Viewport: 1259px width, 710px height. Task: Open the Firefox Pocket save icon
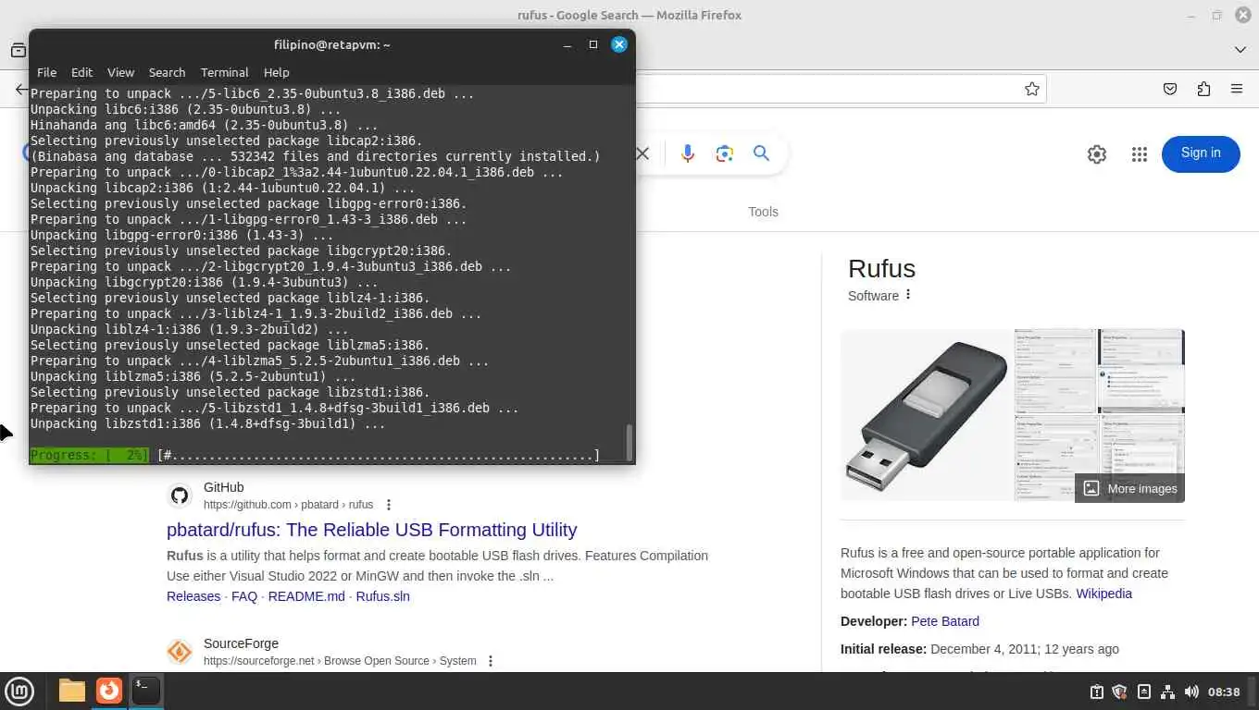point(1170,89)
